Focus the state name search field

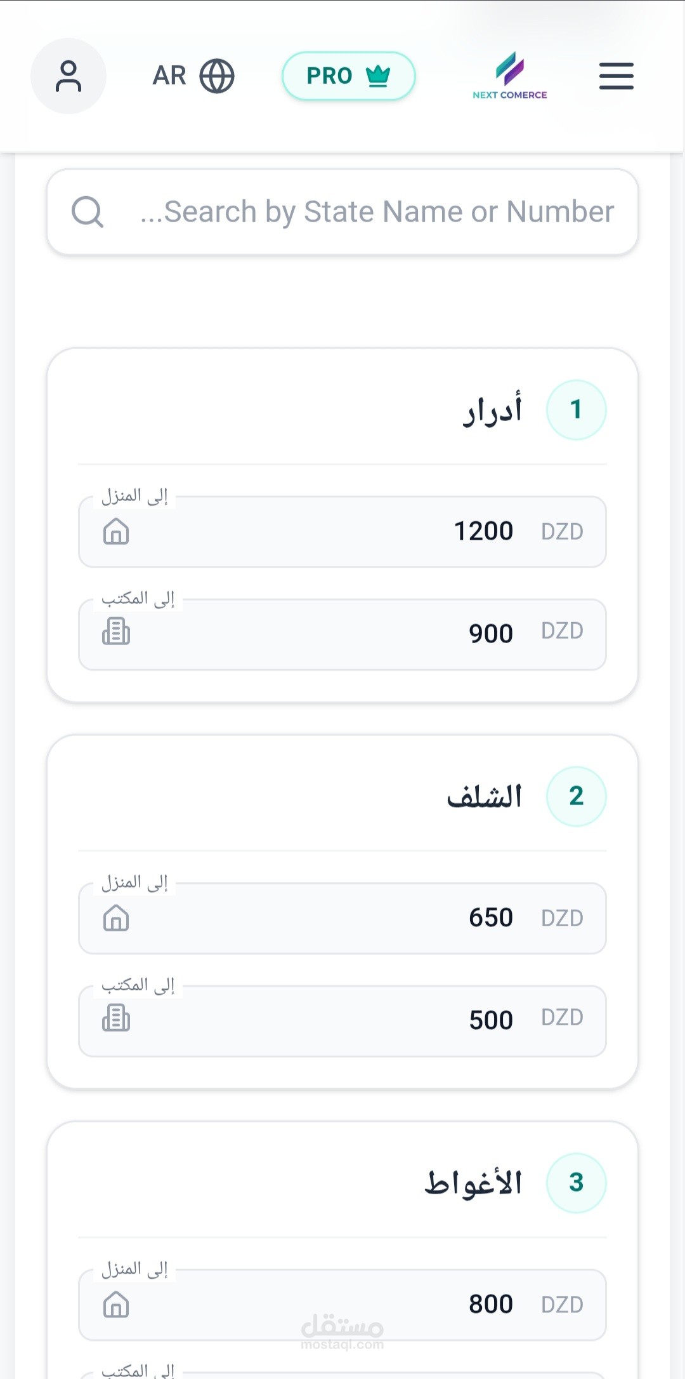374,212
